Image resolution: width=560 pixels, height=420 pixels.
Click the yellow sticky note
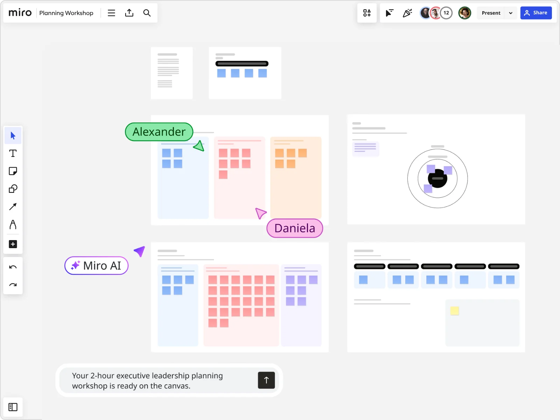point(454,310)
